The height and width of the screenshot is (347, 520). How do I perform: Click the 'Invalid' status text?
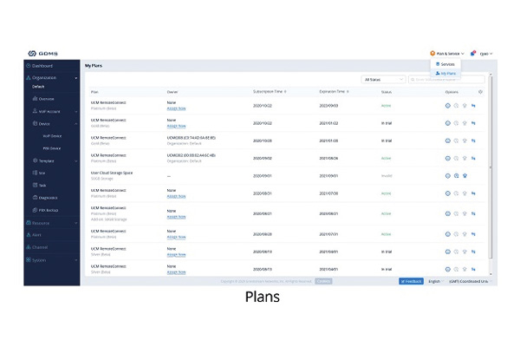(x=387, y=176)
